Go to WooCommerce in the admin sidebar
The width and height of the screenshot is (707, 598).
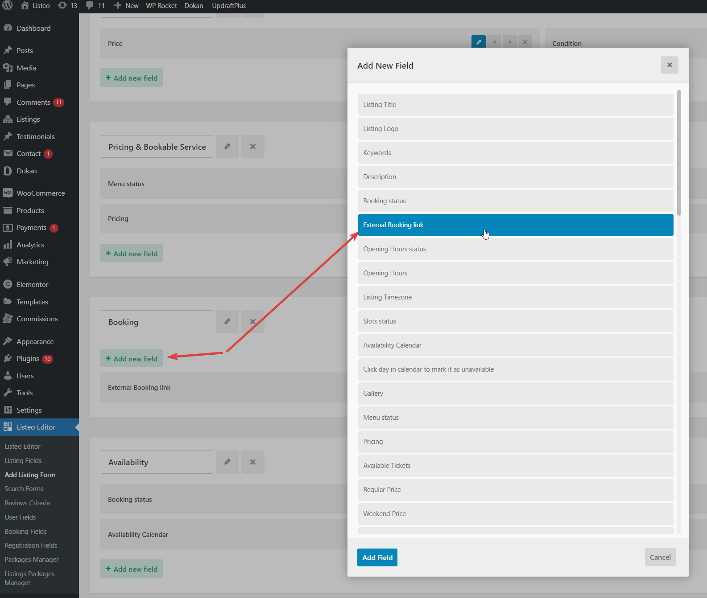[x=41, y=193]
